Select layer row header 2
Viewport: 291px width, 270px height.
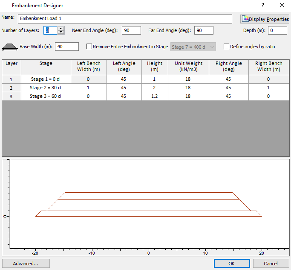(12, 88)
